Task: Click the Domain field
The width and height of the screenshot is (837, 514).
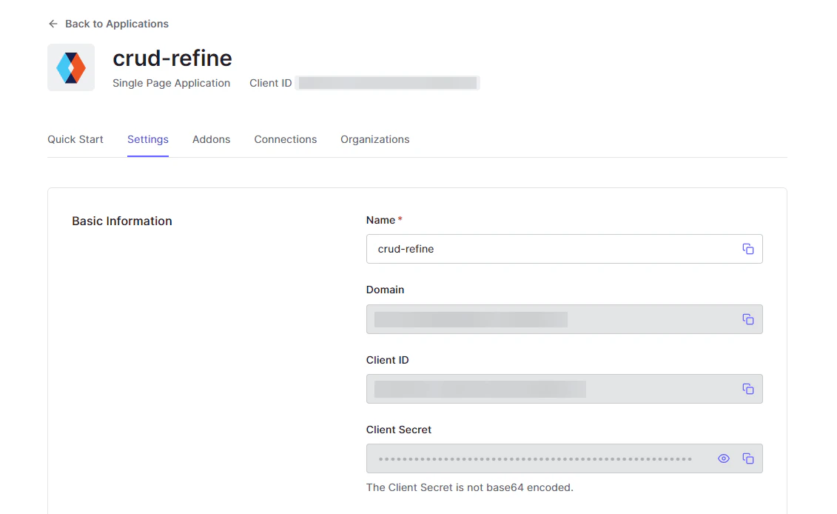Action: (518, 318)
